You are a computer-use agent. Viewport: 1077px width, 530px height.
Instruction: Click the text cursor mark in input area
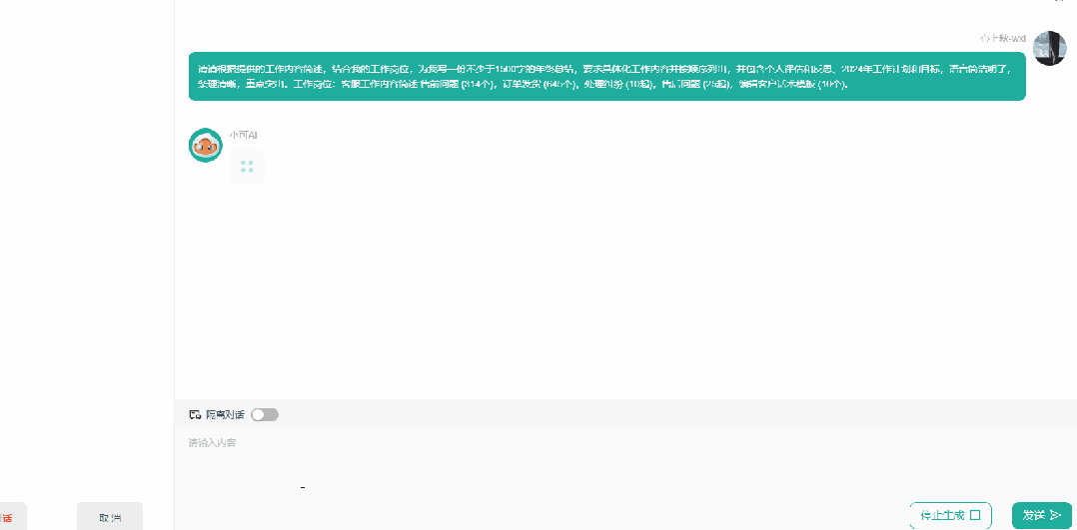pyautogui.click(x=302, y=487)
